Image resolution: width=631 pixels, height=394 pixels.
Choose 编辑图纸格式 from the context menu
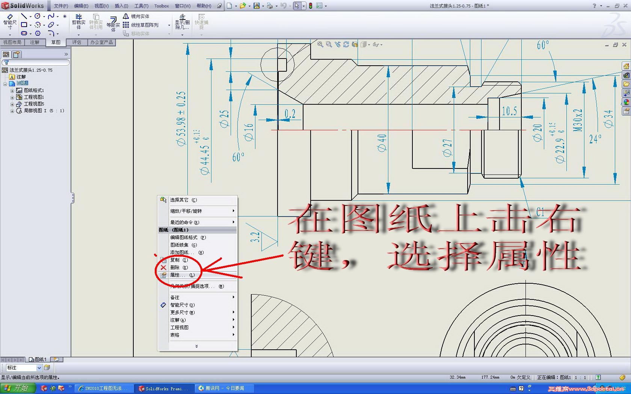coord(198,238)
